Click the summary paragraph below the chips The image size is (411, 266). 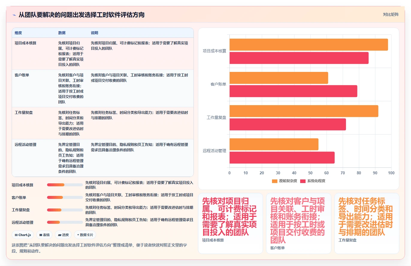(101, 248)
